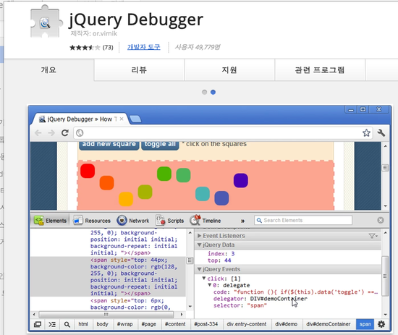Open the Network panel in devtools
This screenshot has height=335, width=398.
pos(133,221)
